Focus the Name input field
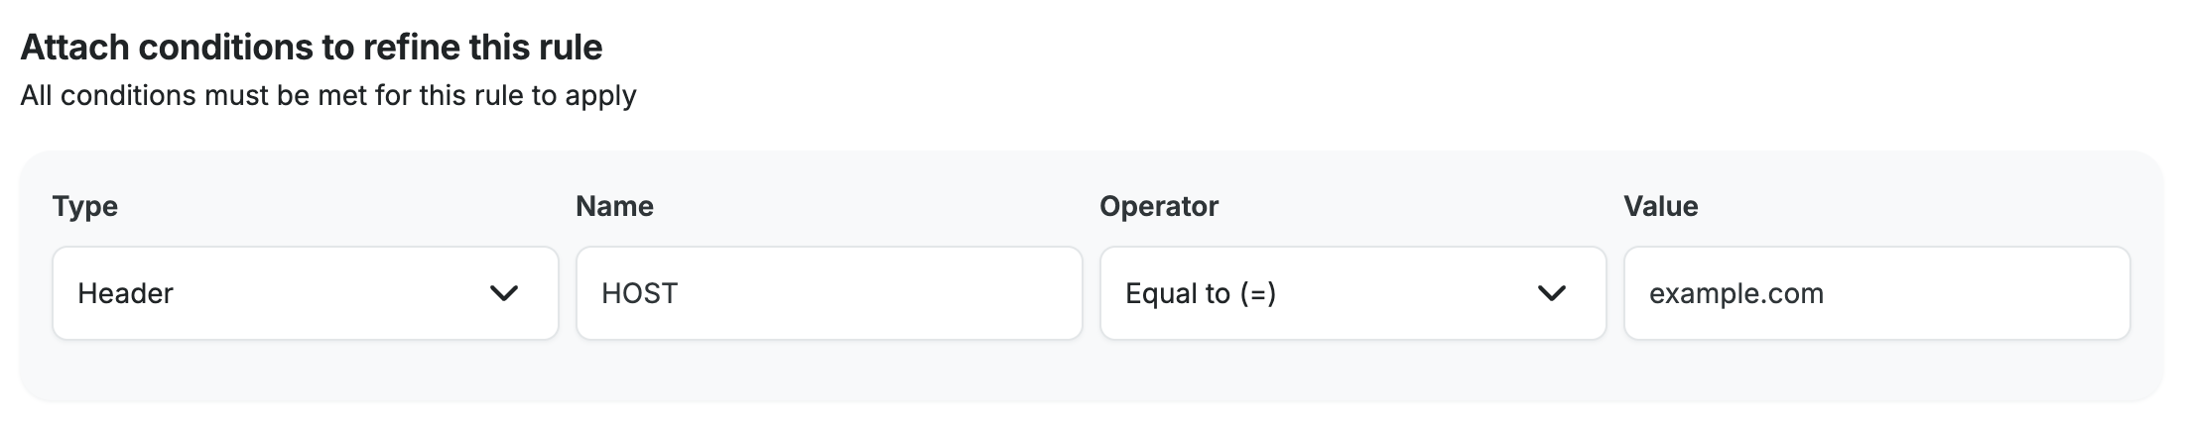The image size is (2185, 422). (x=829, y=293)
